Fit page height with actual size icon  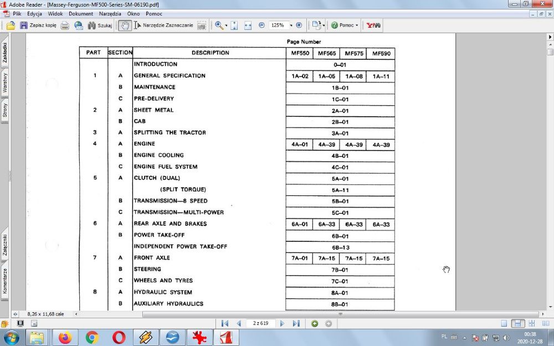tap(234, 25)
